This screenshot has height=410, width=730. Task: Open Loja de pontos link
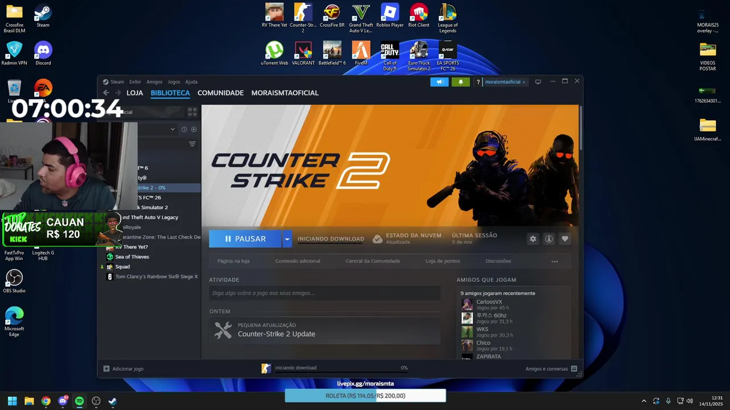pos(443,261)
